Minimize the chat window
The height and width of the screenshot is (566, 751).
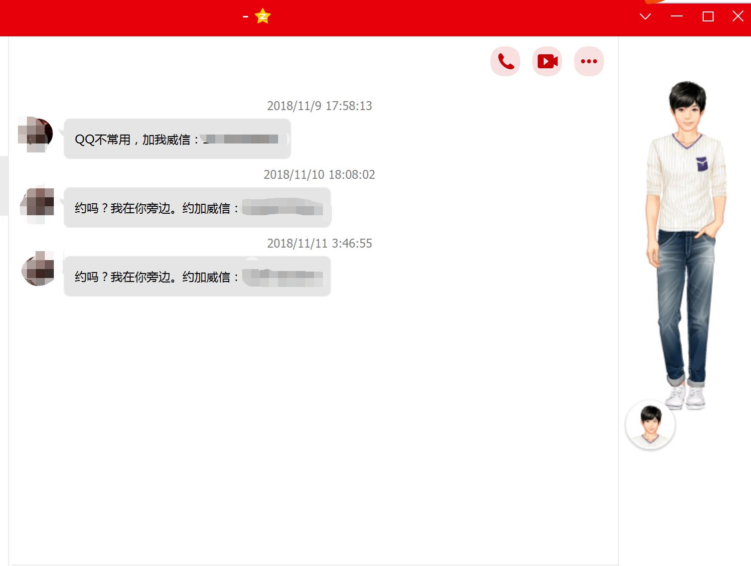tap(676, 16)
